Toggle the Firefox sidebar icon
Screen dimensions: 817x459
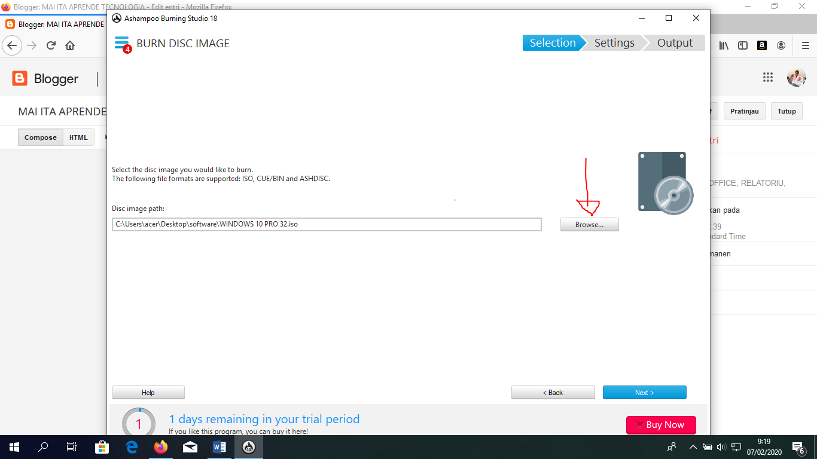point(743,45)
